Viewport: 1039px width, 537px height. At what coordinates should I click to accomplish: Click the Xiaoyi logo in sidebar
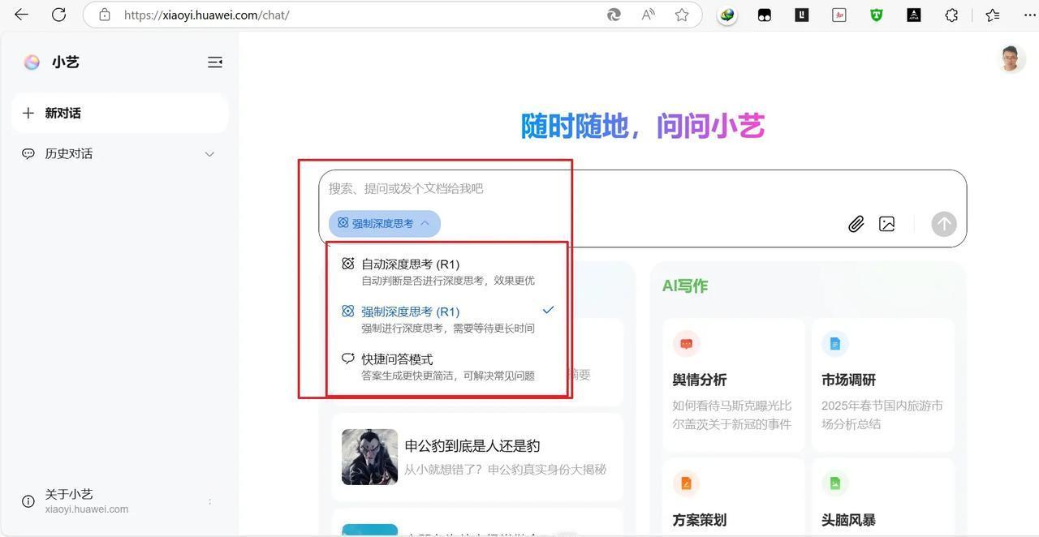32,62
